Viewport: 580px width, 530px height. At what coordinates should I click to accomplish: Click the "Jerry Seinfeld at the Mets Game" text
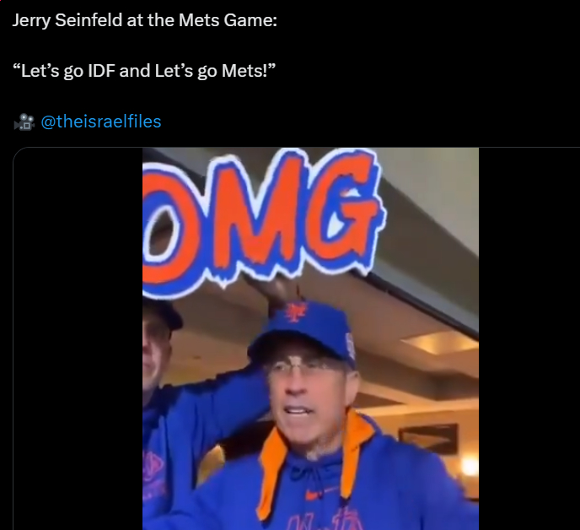point(143,19)
